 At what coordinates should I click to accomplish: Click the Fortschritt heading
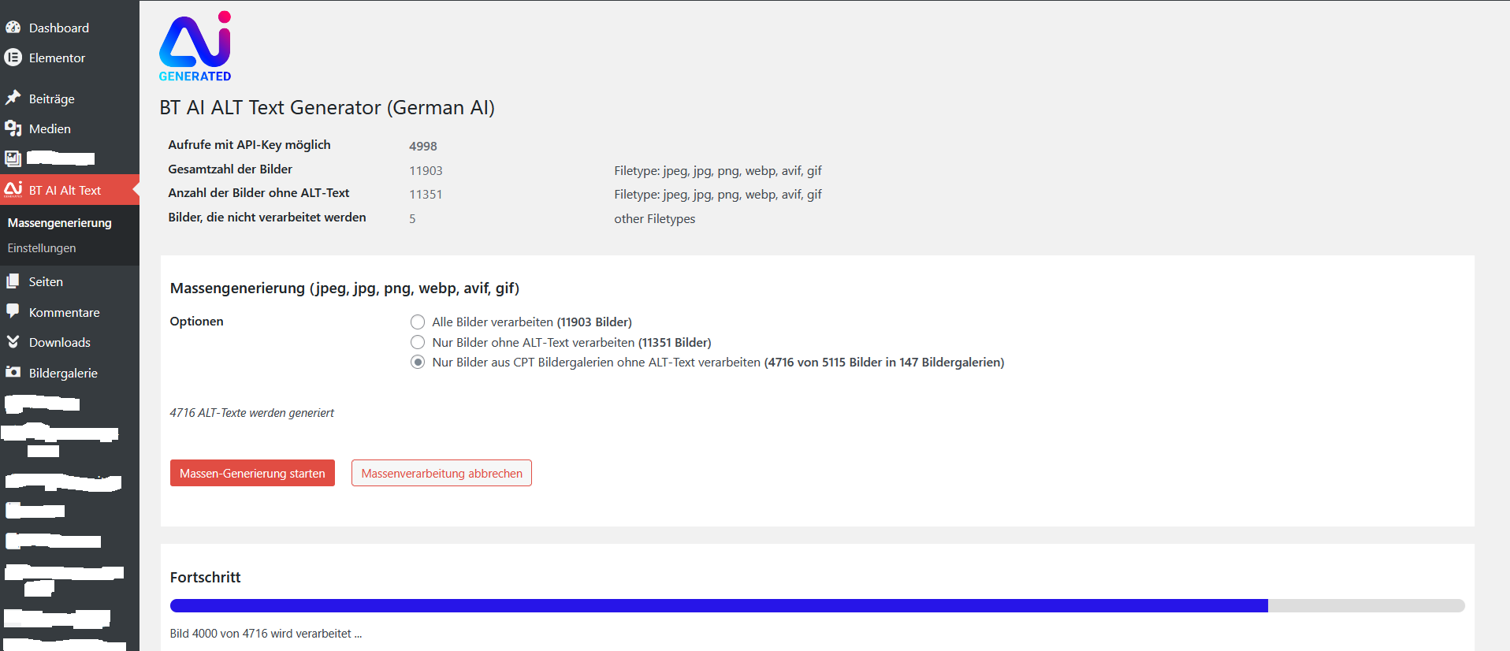point(206,577)
